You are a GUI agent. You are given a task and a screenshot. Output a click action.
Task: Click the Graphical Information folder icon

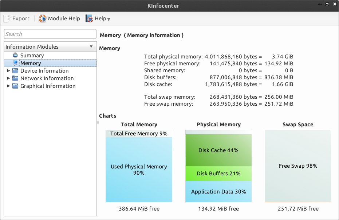(x=15, y=86)
